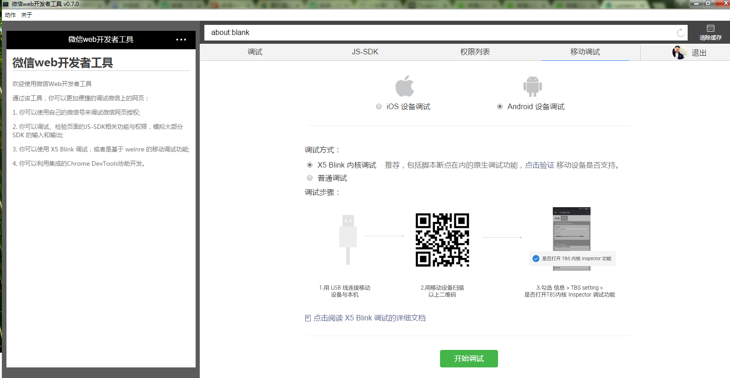Click the three-dot menu in phone header
This screenshot has height=378, width=730.
[181, 40]
